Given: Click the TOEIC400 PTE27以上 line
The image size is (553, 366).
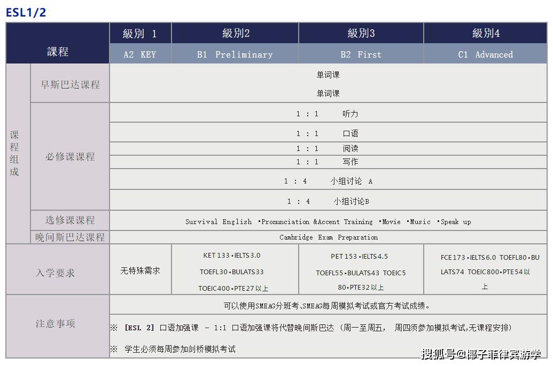Looking at the screenshot, I should click(x=233, y=289).
